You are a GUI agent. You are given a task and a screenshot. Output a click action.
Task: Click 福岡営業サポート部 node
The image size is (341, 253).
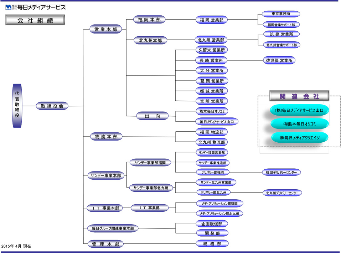pyautogui.click(x=281, y=25)
